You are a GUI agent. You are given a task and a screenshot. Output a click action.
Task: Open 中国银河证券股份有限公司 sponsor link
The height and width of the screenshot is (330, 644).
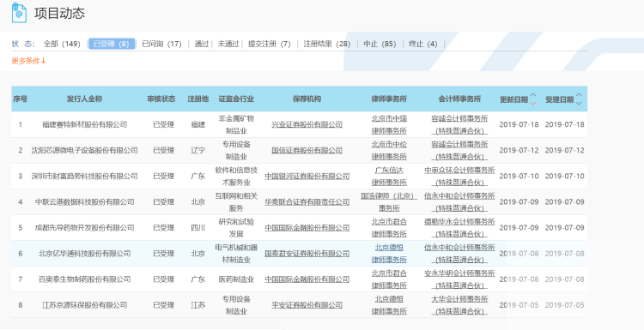point(307,177)
